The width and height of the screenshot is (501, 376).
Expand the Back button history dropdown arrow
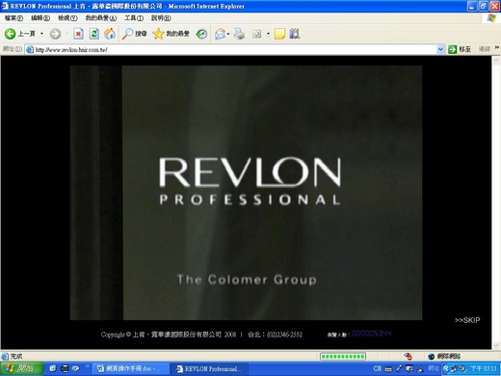click(41, 34)
